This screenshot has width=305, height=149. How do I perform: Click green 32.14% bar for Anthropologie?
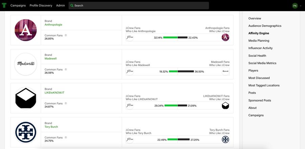pos(170,38)
